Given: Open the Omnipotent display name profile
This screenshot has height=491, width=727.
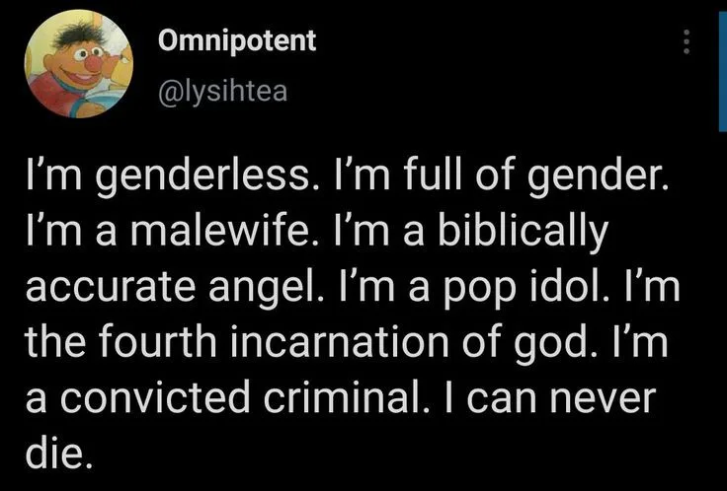Looking at the screenshot, I should (x=237, y=40).
